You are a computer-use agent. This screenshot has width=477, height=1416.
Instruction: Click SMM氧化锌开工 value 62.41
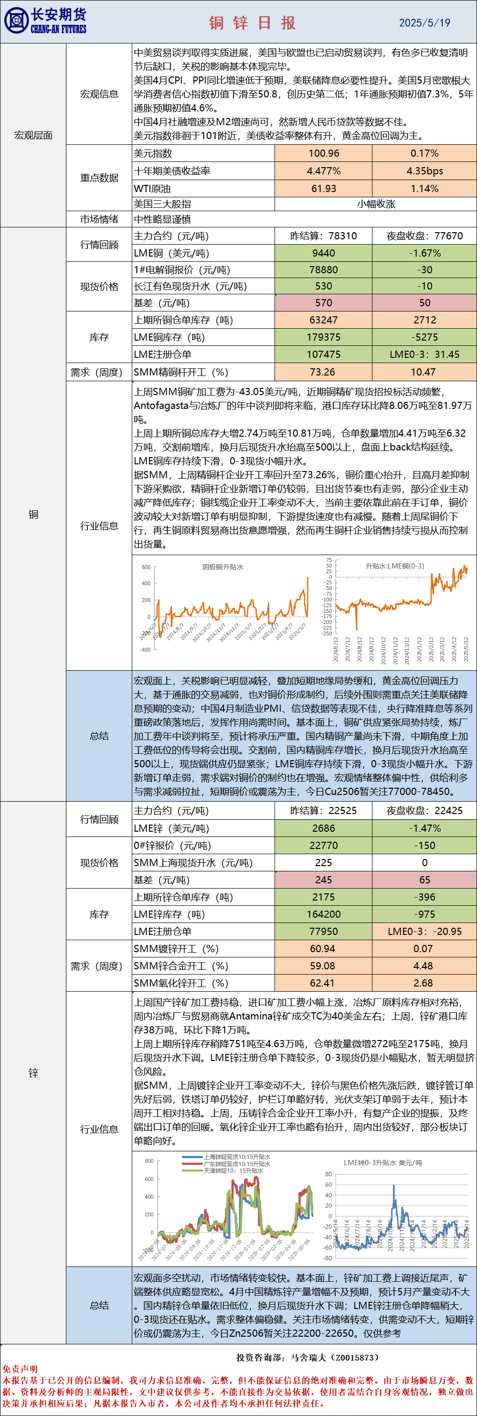(x=324, y=983)
